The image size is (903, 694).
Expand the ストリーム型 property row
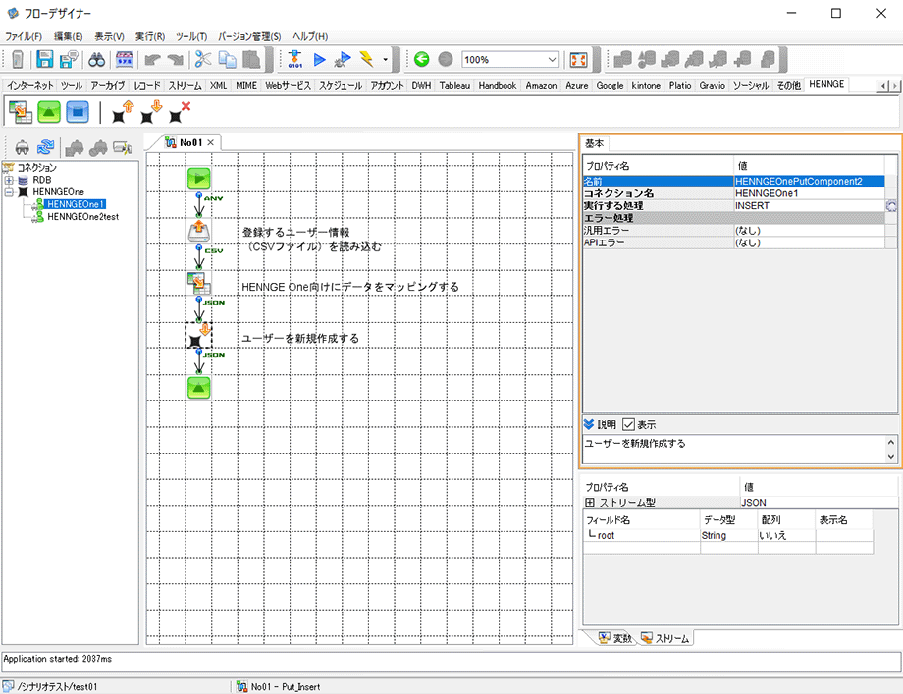[x=590, y=503]
